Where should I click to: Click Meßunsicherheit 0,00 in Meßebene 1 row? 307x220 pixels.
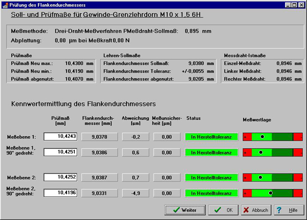coord(167,137)
